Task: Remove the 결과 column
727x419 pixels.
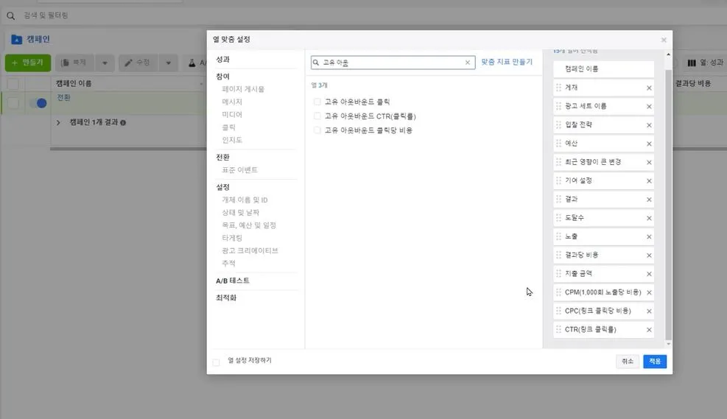Action: pyautogui.click(x=649, y=200)
